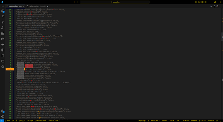Screen dimensions: 223x122
Task: Click the Synchronize Changes icon in status bar
Action: pyautogui.click(x=13, y=121)
